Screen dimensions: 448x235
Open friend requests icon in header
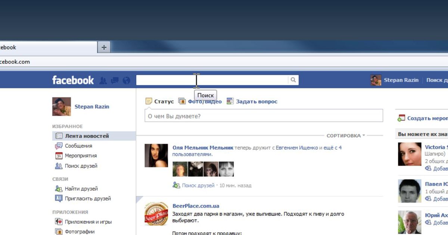coord(103,80)
